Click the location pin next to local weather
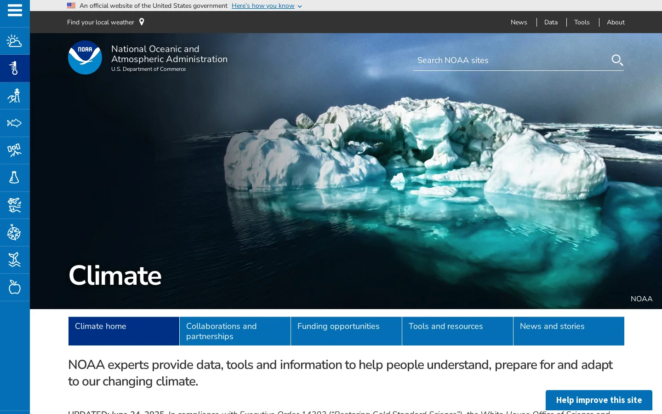Image resolution: width=662 pixels, height=414 pixels. coord(142,22)
